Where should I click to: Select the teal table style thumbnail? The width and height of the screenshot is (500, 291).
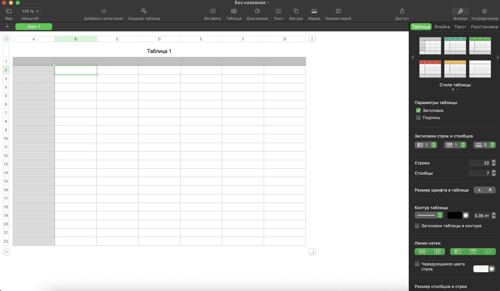click(x=455, y=46)
